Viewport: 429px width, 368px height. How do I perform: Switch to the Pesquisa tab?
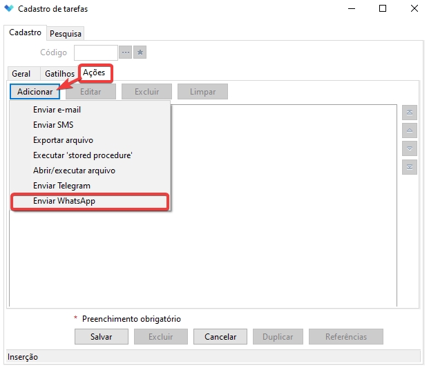tap(66, 34)
